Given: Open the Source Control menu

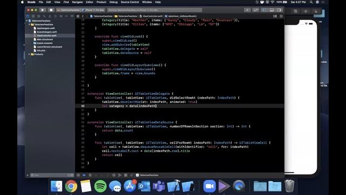Looking at the screenshot, I should (x=130, y=2).
